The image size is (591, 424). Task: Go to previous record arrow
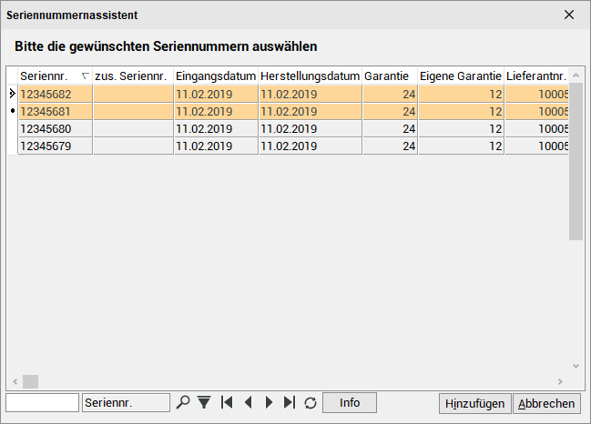click(x=248, y=402)
